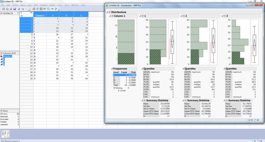Open the red triangle menu for Untitled 16 table
265x142 pixels.
pos(2,13)
